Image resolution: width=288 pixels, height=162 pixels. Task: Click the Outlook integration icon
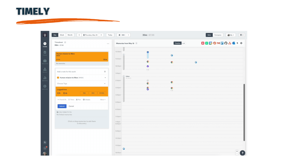click(233, 43)
